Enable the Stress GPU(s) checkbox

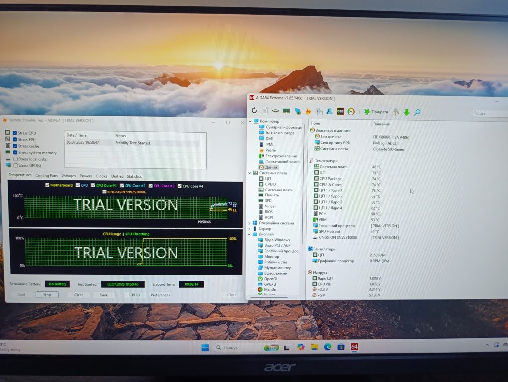[15, 165]
